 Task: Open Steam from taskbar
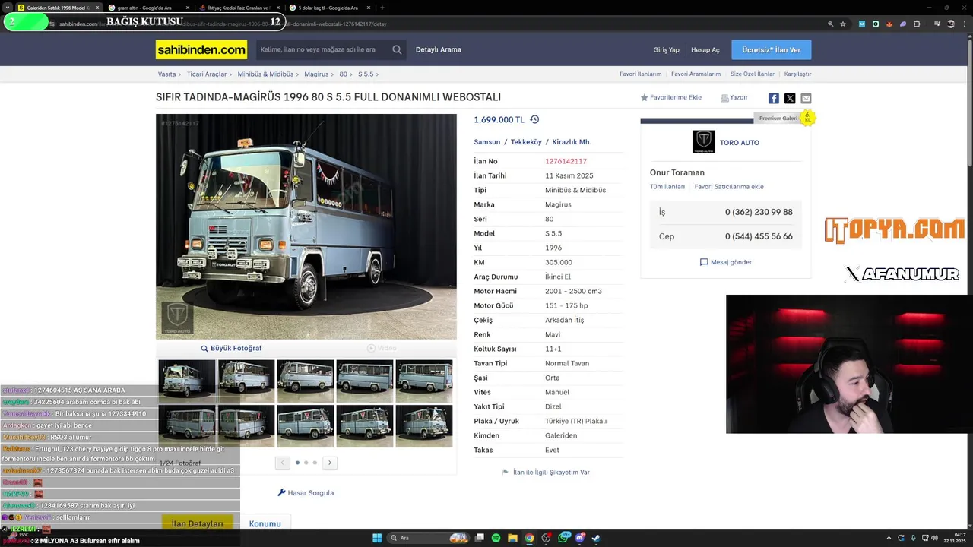pos(596,538)
